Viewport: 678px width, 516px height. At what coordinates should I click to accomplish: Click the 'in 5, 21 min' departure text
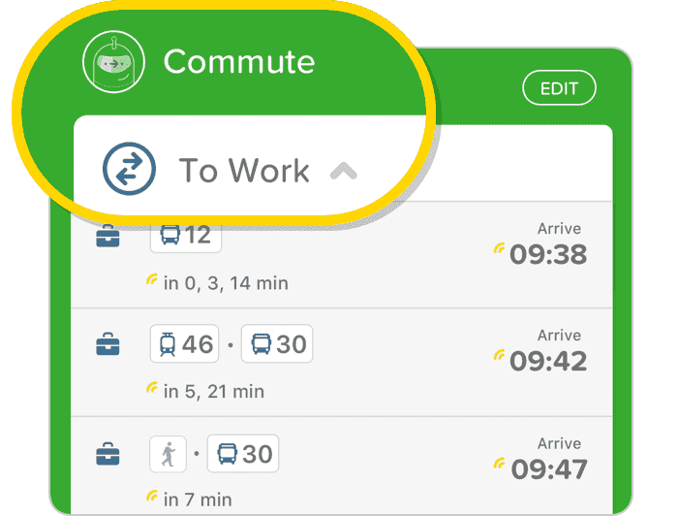click(214, 392)
